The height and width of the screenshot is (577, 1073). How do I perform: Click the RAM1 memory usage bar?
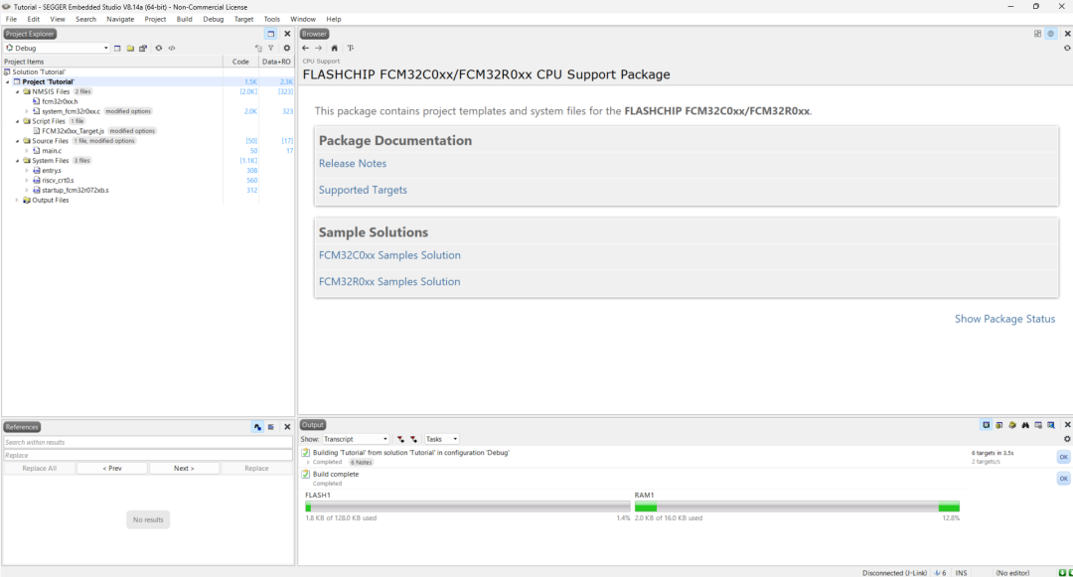797,506
